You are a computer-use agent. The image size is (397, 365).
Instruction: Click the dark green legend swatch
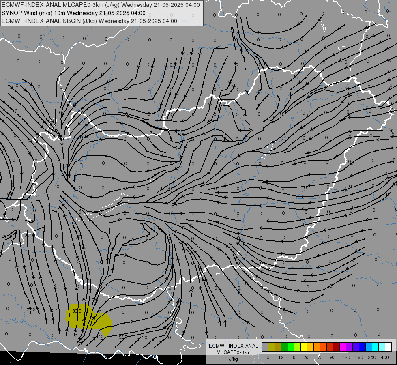(284, 347)
